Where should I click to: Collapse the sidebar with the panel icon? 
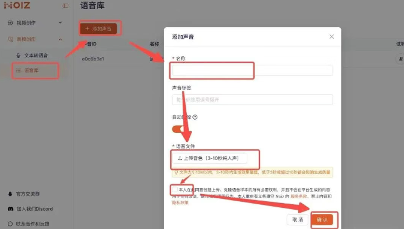pyautogui.click(x=65, y=5)
